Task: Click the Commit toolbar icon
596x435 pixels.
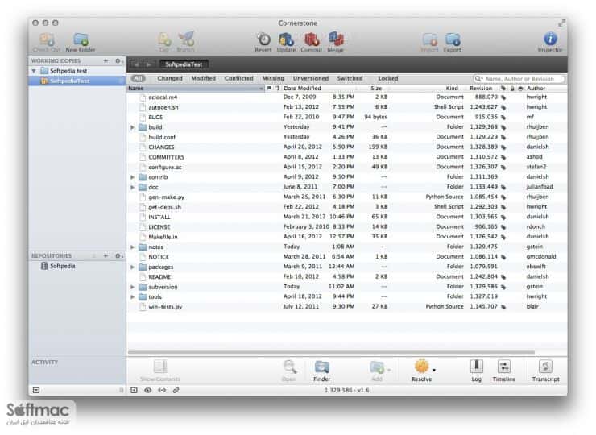Action: point(312,39)
